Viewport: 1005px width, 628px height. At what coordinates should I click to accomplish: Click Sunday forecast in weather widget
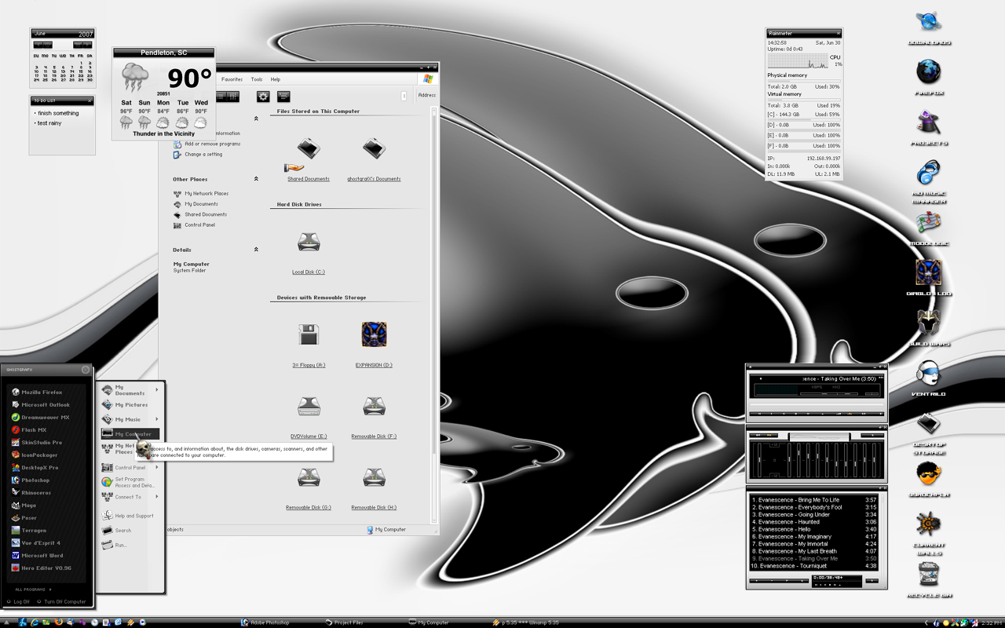pos(144,116)
